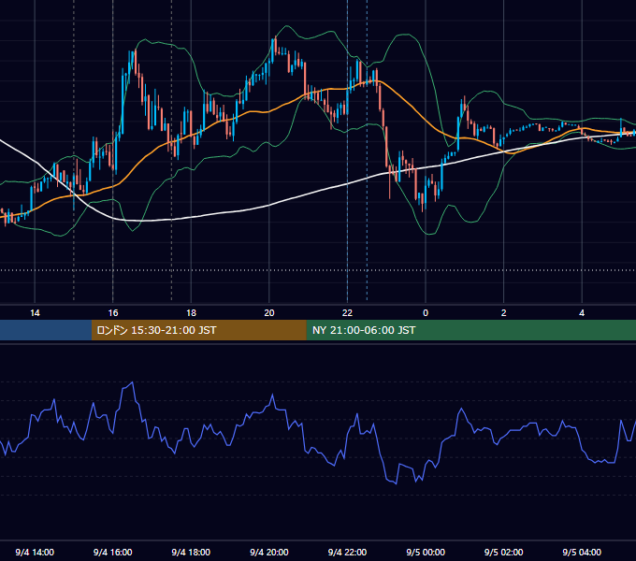The image size is (636, 561).
Task: Click the 9/5 04:00 date label
Action: [582, 552]
